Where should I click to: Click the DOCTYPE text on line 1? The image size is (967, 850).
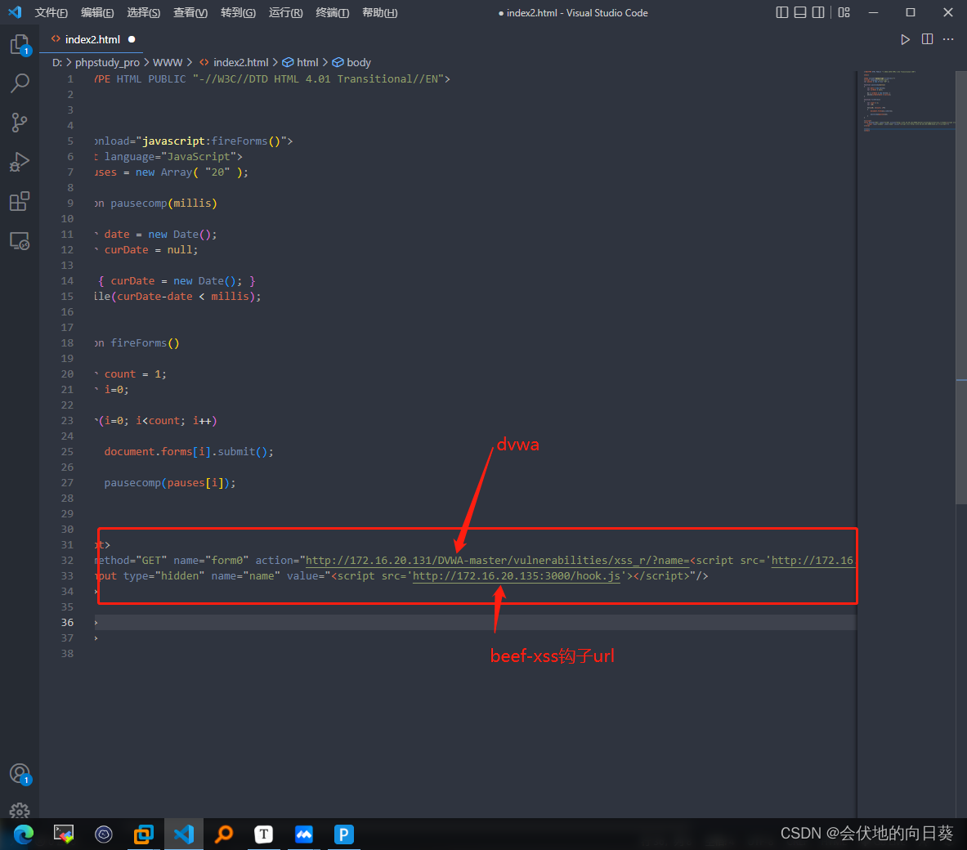tap(272, 79)
